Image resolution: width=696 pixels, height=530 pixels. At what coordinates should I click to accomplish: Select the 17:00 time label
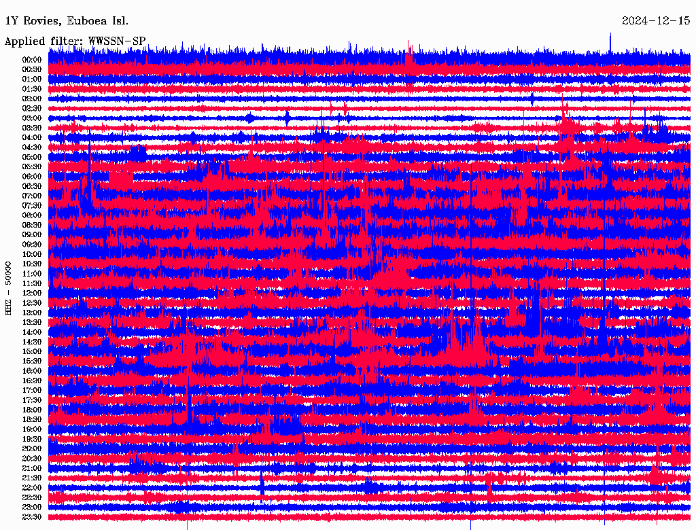tap(32, 390)
